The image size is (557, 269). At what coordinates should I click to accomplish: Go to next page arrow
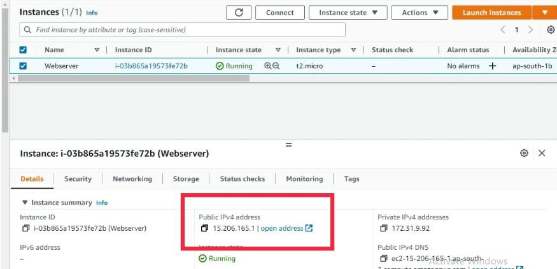[x=530, y=30]
